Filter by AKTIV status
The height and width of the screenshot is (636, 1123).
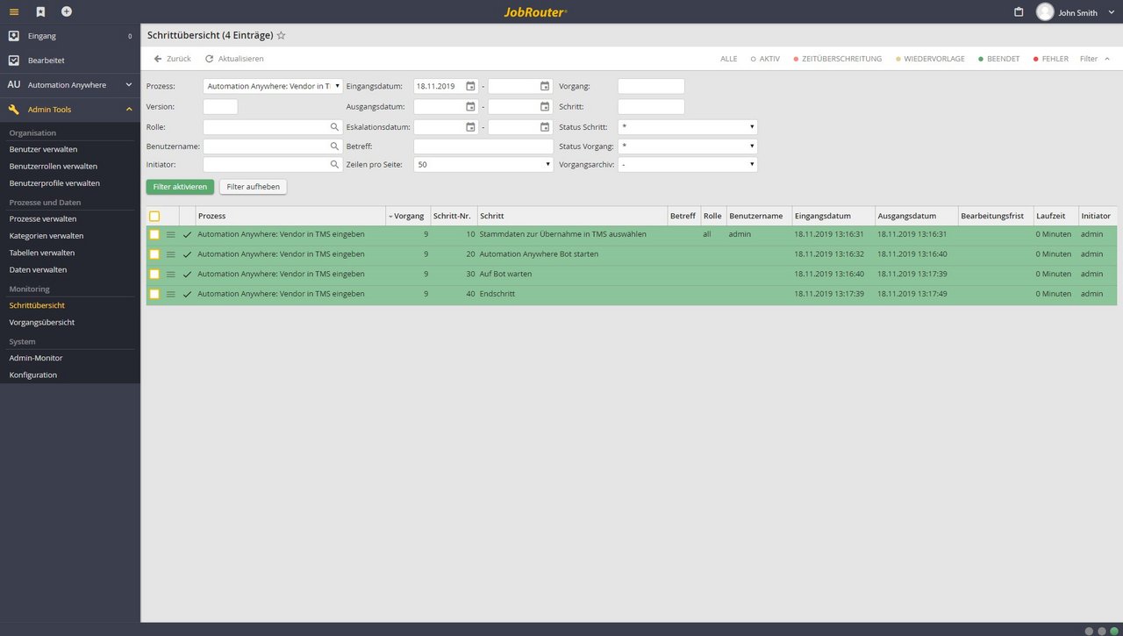click(765, 59)
